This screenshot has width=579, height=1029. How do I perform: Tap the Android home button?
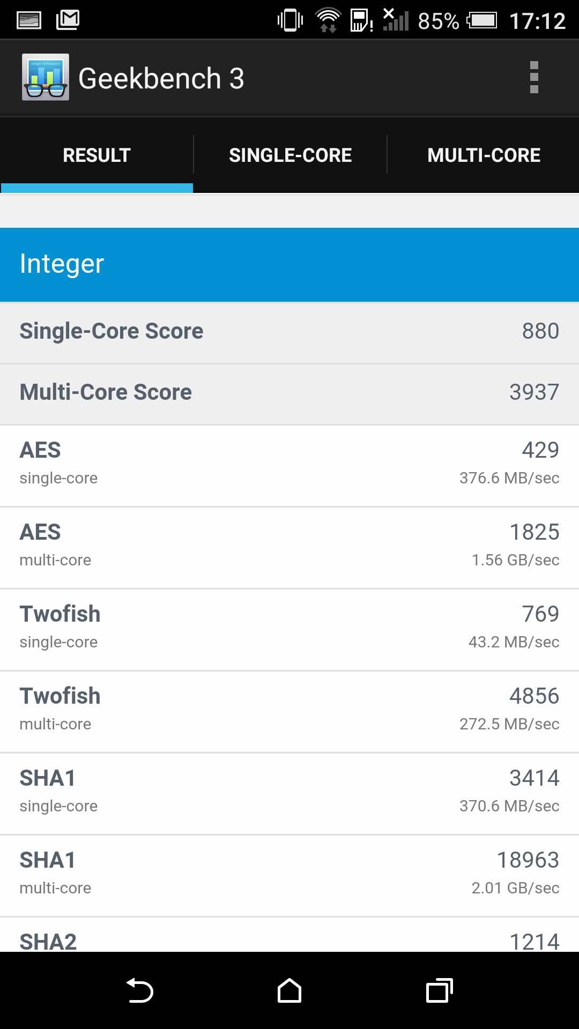point(289,990)
